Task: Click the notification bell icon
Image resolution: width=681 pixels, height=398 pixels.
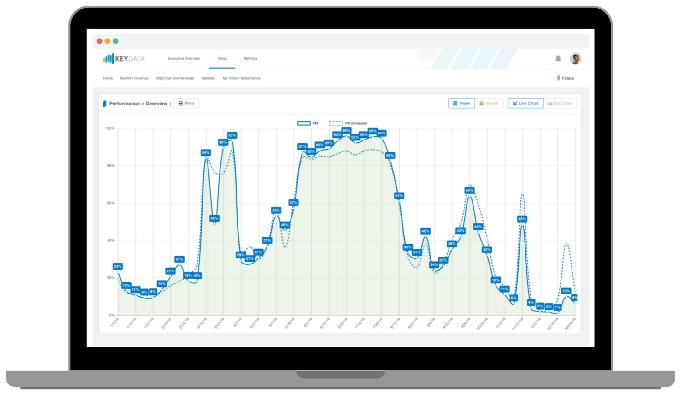Action: (x=558, y=58)
